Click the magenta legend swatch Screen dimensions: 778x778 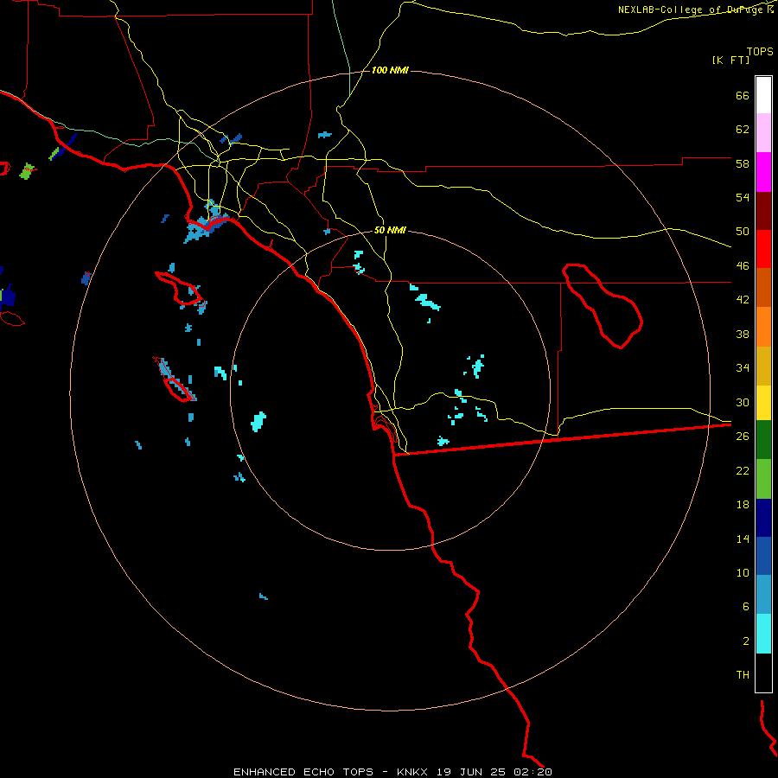pyautogui.click(x=763, y=172)
